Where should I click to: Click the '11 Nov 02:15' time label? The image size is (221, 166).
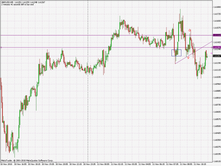[x=117, y=164]
